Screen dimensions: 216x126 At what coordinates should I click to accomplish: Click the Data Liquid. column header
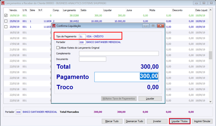(202, 10)
